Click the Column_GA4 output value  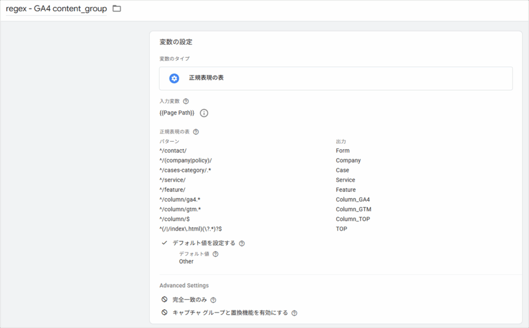[353, 200]
